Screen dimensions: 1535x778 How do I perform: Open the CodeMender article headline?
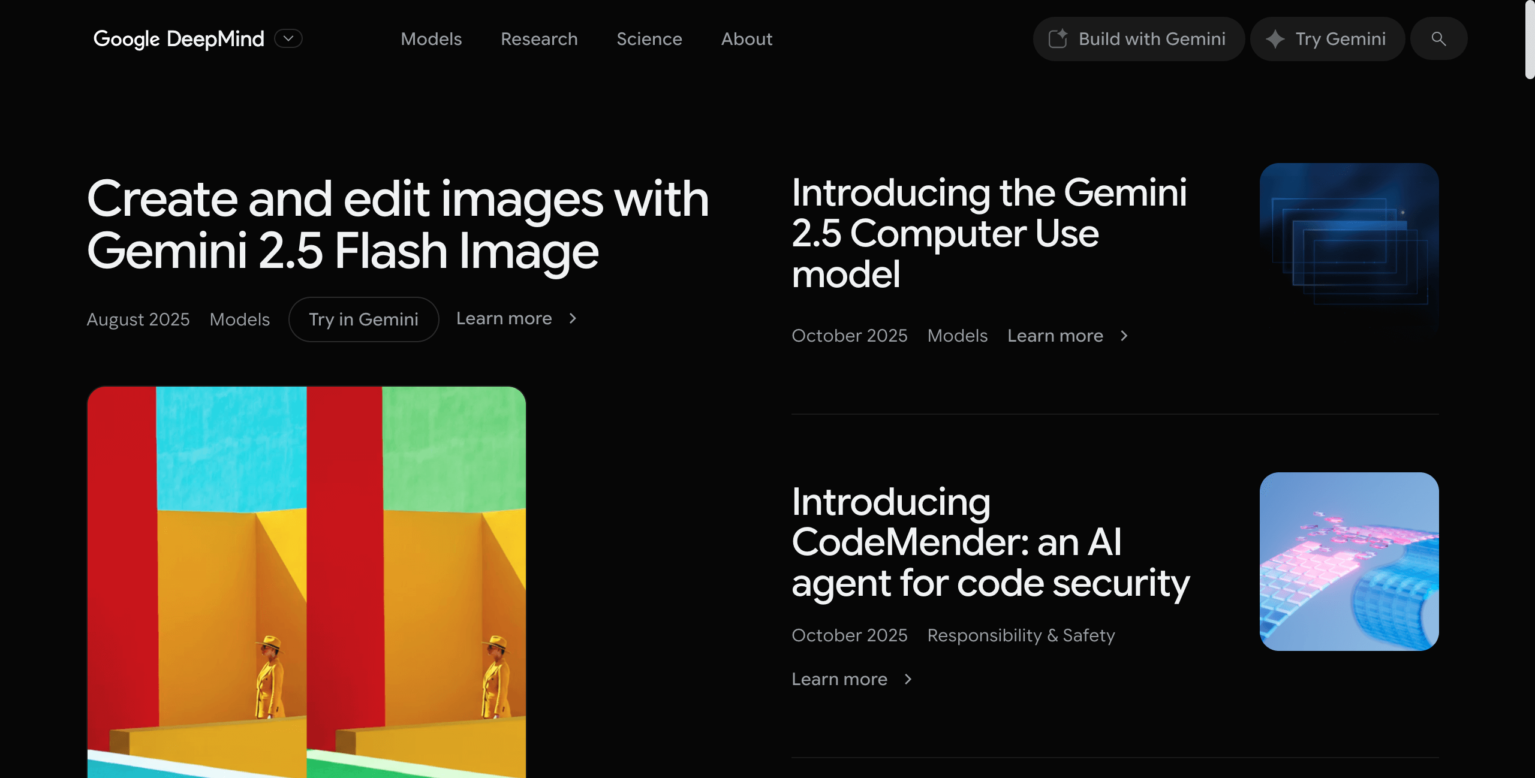coord(991,542)
